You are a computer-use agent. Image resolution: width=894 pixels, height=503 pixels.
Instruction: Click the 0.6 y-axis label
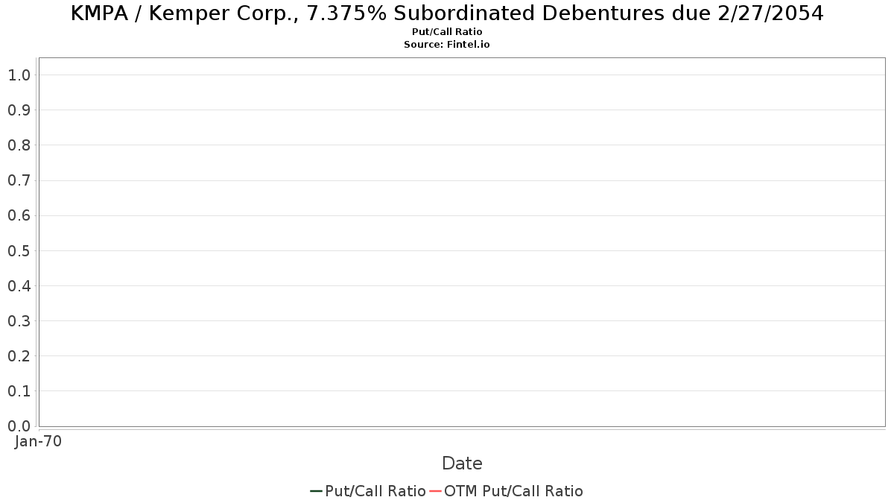(19, 216)
